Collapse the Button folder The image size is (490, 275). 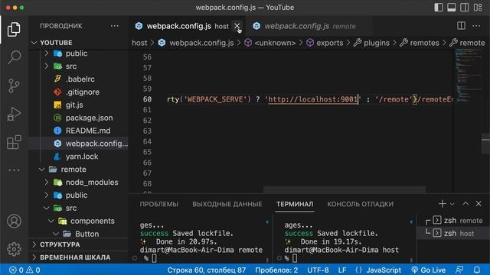(x=87, y=234)
